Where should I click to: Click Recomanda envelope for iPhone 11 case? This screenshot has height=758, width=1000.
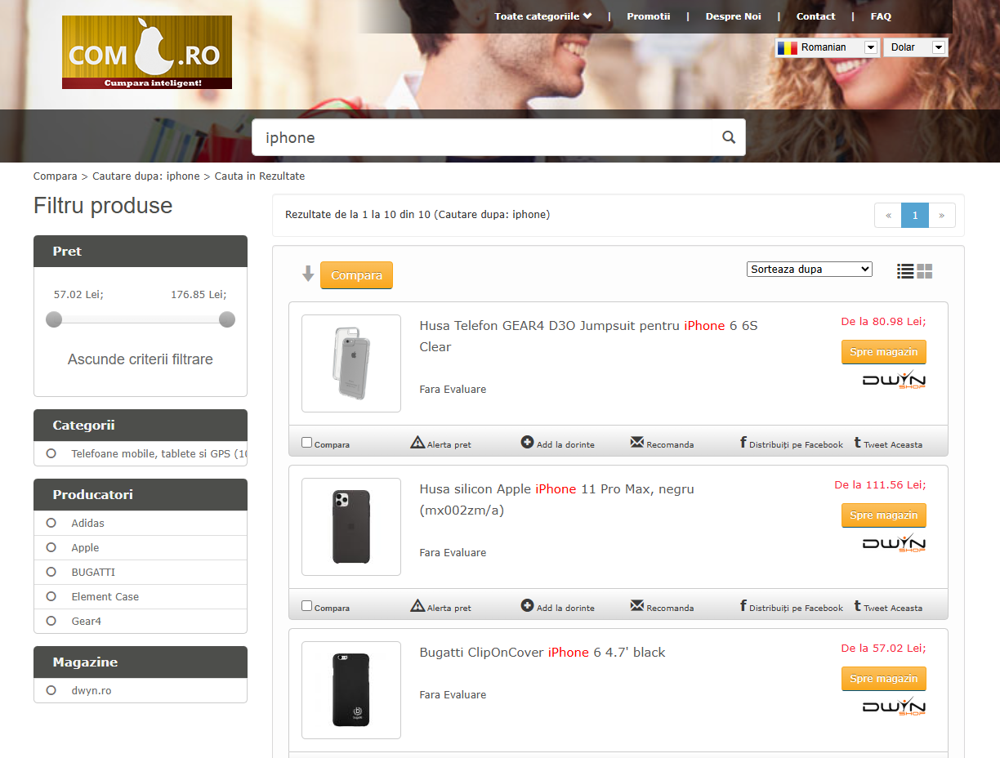[637, 606]
